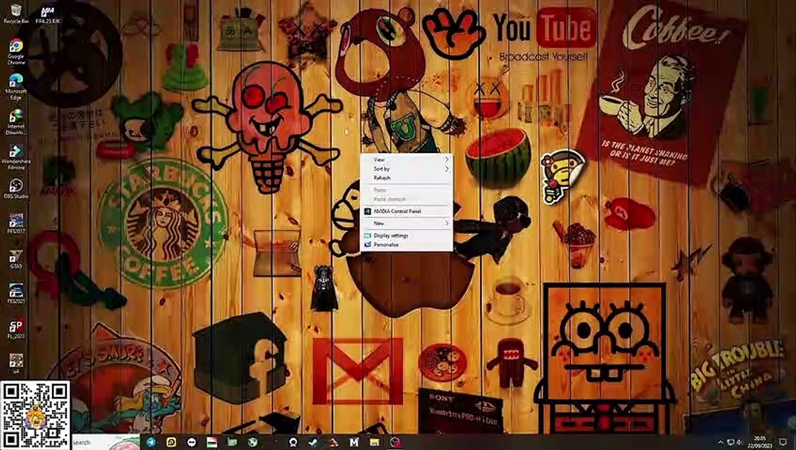This screenshot has width=796, height=450.
Task: Open the volume control in system tray
Action: (x=740, y=442)
